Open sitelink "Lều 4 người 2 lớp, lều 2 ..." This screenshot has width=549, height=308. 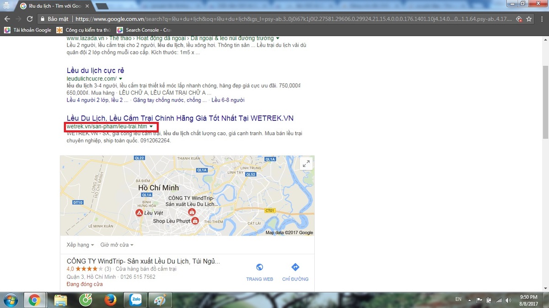(97, 100)
